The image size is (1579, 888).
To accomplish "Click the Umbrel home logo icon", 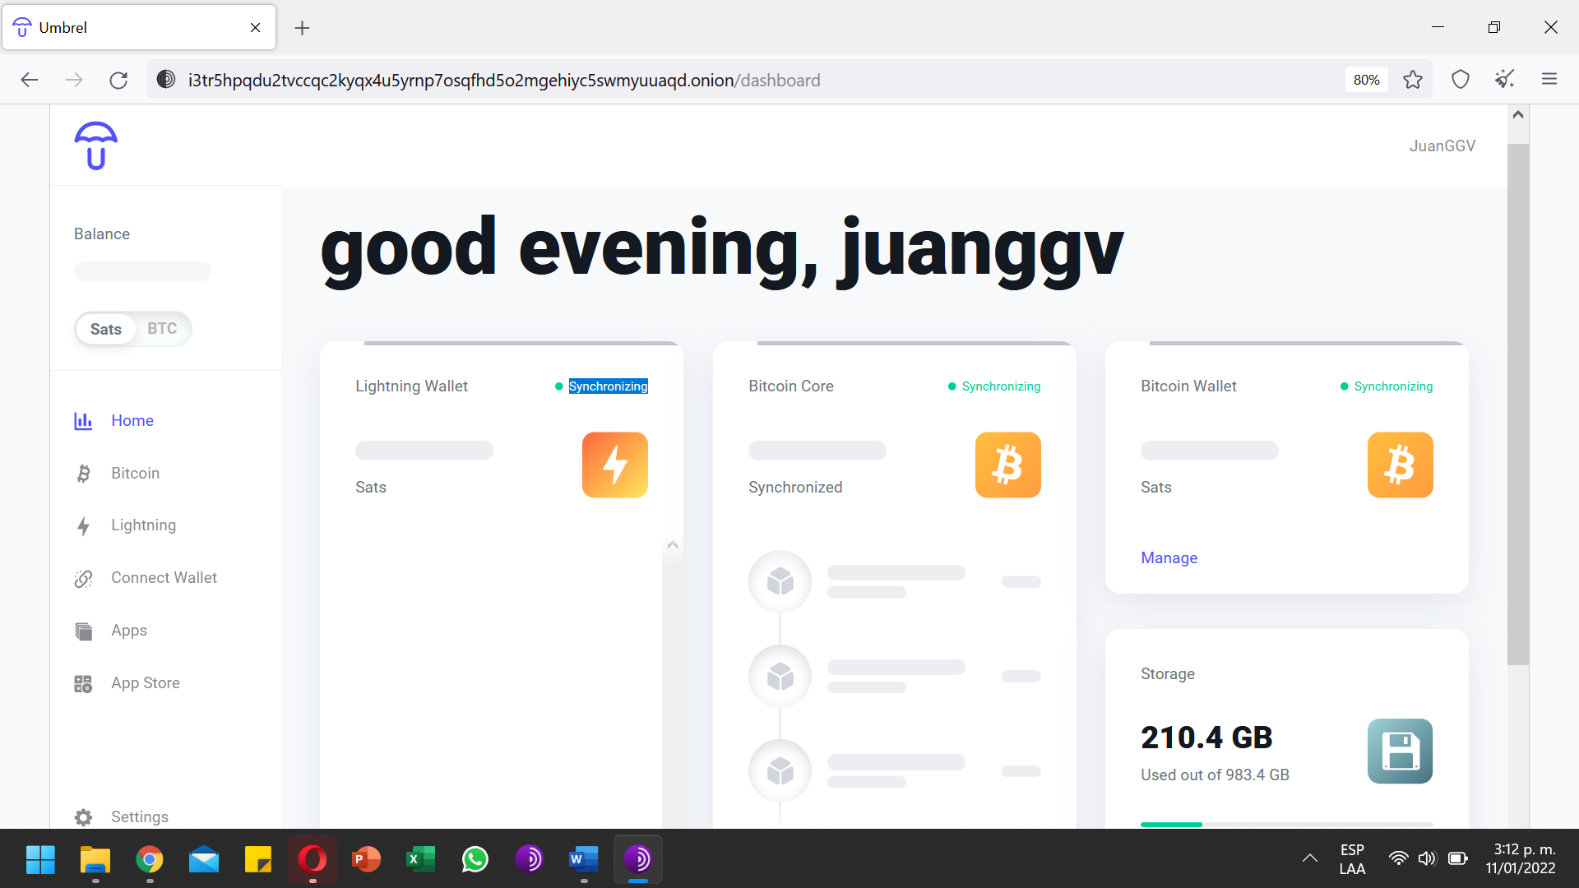I will (95, 144).
